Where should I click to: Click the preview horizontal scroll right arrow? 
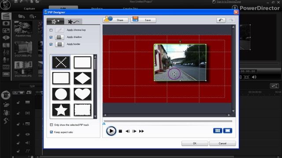coord(229,115)
